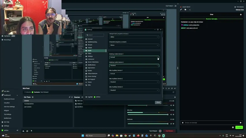Screen dimensions: 246x138
Task: Adjust the top mixer source volume slider
Action: (148, 105)
